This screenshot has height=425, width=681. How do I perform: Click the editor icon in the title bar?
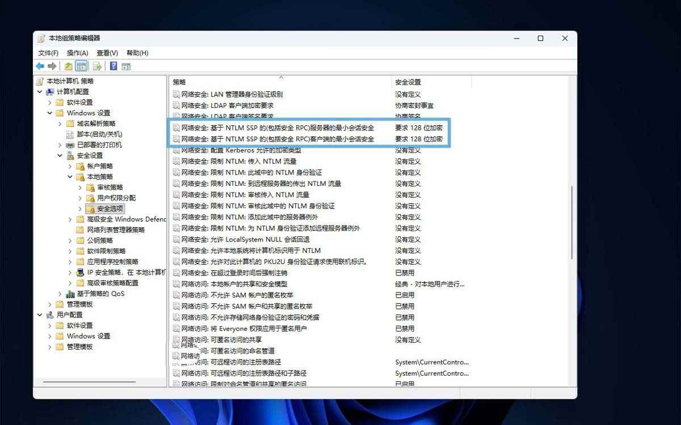pyautogui.click(x=41, y=38)
